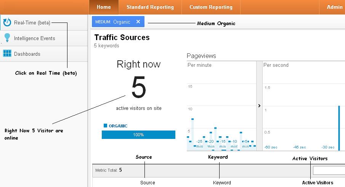Image resolution: width=345 pixels, height=187 pixels.
Task: Switch to Standard Reporting tab
Action: [x=150, y=7]
